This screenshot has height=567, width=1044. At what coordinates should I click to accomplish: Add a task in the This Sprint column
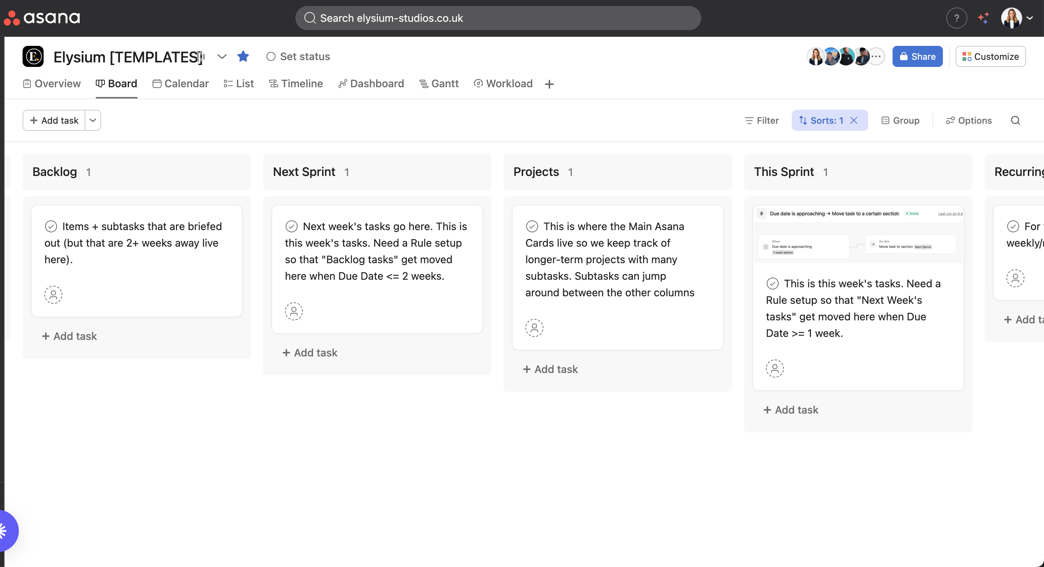point(791,410)
